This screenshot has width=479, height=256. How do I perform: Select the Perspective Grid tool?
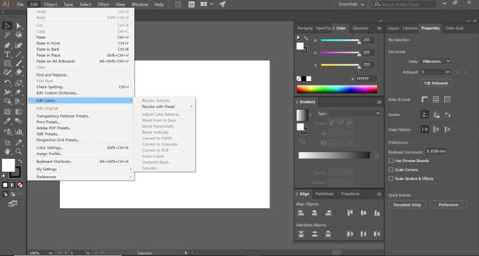[x=19, y=101]
